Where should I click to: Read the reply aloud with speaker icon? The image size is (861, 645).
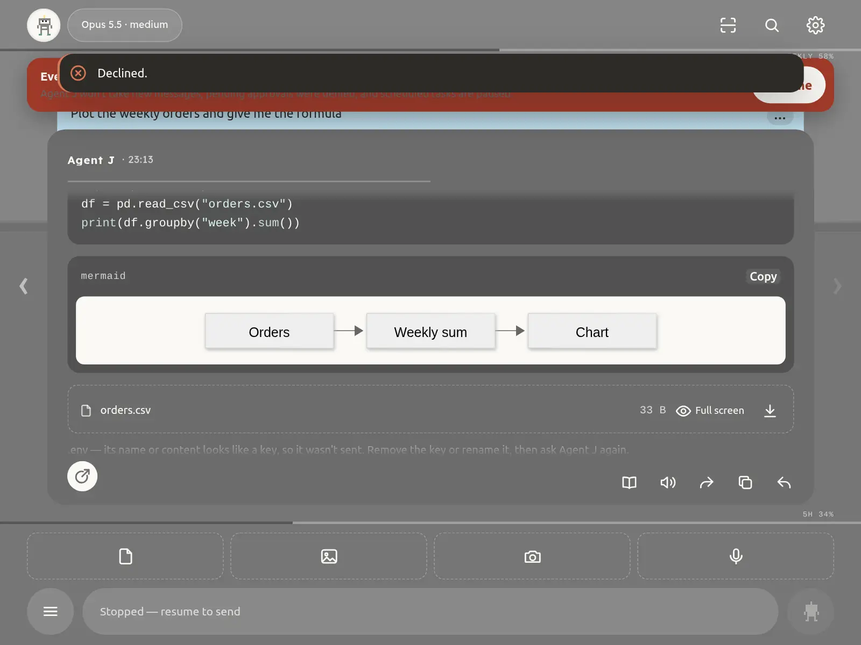coord(668,483)
